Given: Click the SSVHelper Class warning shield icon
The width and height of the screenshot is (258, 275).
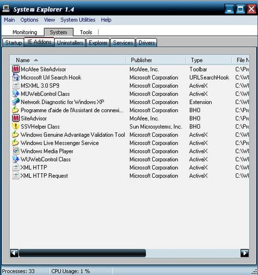Looking at the screenshot, I should point(16,127).
